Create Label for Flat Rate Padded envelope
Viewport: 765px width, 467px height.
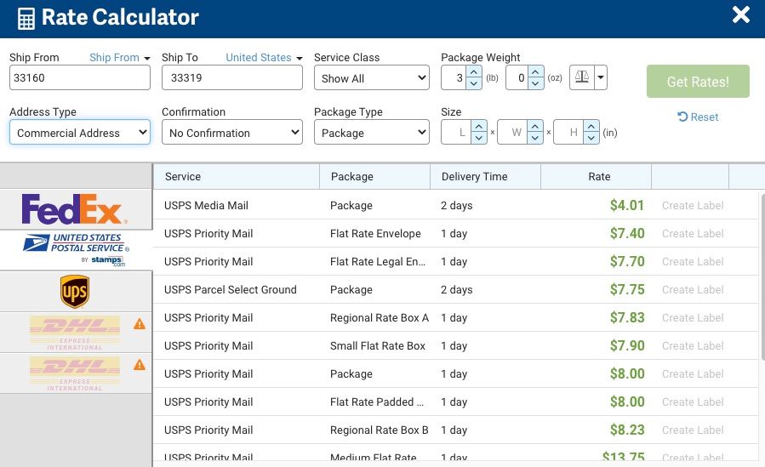(x=693, y=402)
